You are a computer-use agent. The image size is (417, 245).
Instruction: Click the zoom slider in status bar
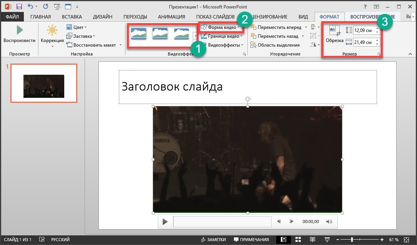352,240
